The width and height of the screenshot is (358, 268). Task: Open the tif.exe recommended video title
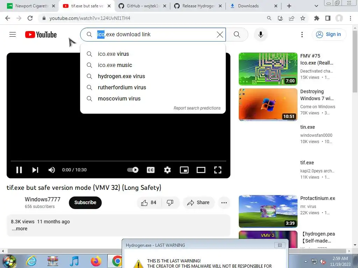[307, 163]
